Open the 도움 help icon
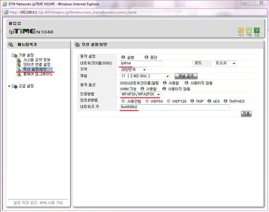The image size is (269, 212). pyautogui.click(x=257, y=31)
